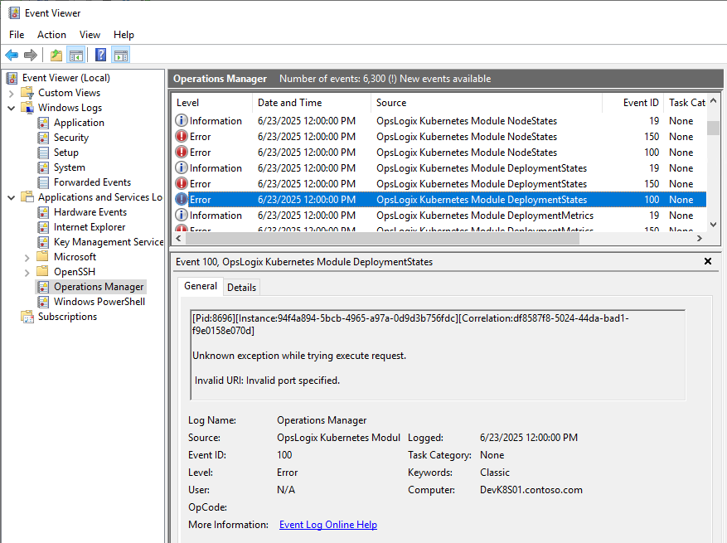The width and height of the screenshot is (727, 543).
Task: Expand the Microsoft folder
Action: click(27, 257)
